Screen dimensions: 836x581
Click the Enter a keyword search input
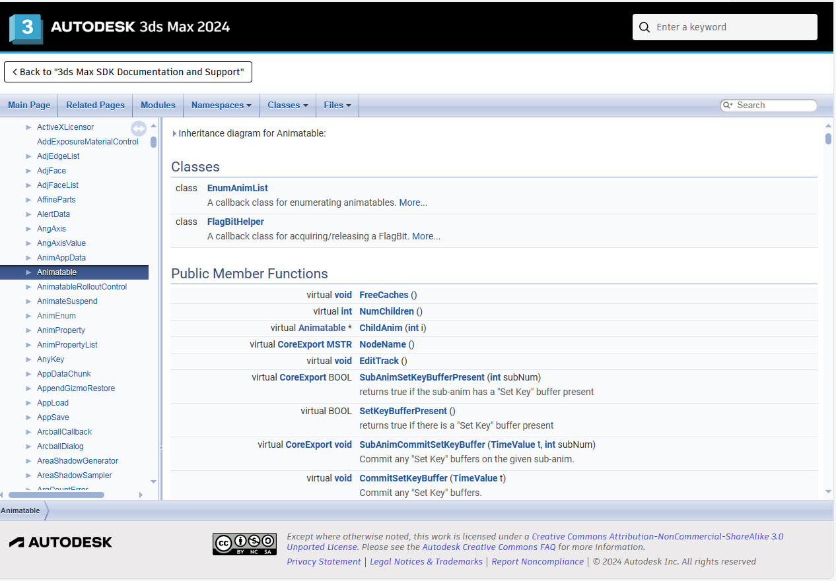point(726,27)
